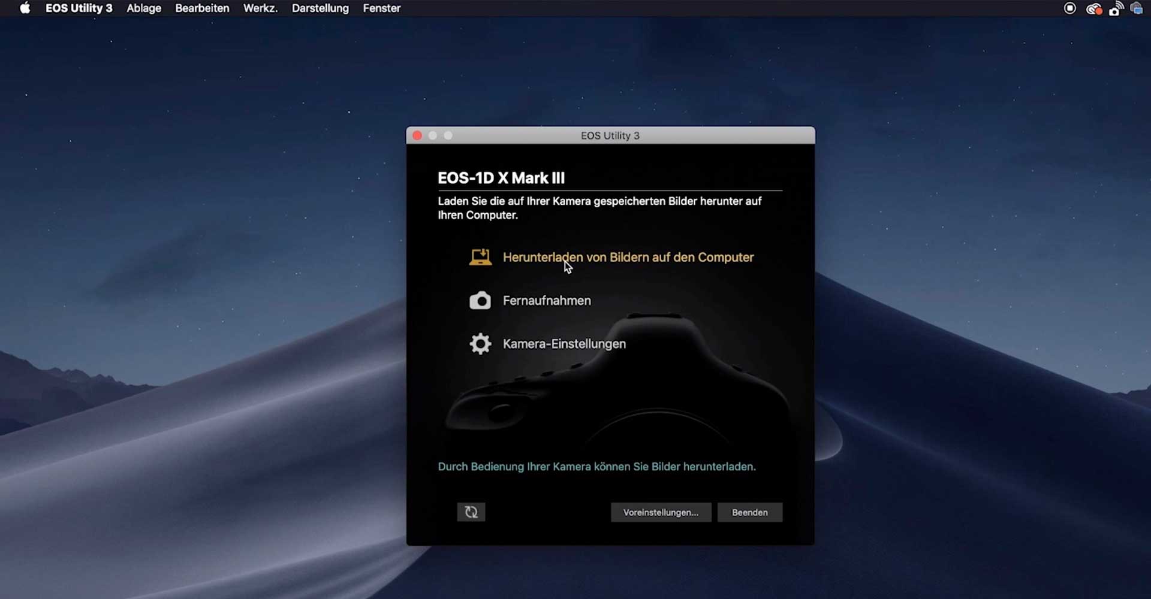Click the camera-broadcast menu bar icon
The width and height of the screenshot is (1151, 599).
click(1116, 8)
